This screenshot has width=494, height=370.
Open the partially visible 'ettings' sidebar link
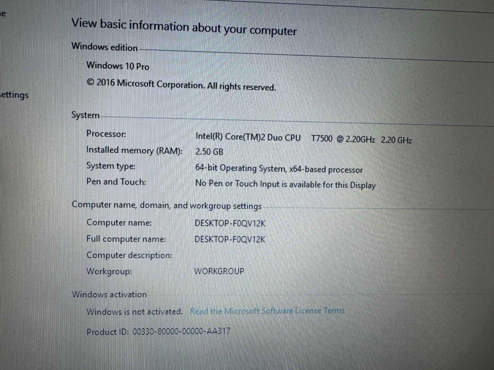14,95
